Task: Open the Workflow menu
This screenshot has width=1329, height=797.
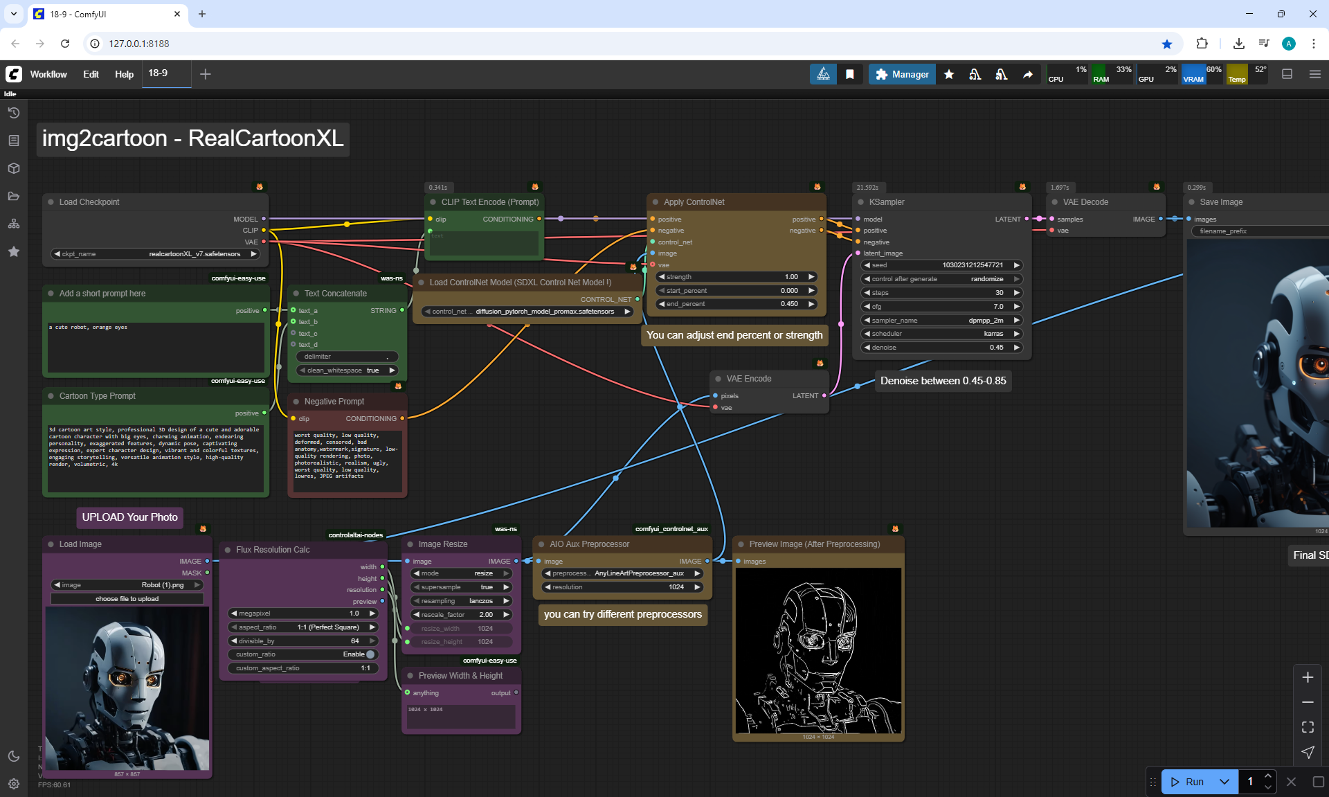Action: click(48, 74)
